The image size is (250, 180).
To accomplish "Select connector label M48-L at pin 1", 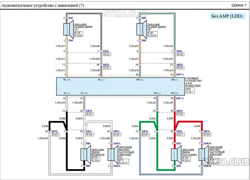I will click(x=117, y=143).
